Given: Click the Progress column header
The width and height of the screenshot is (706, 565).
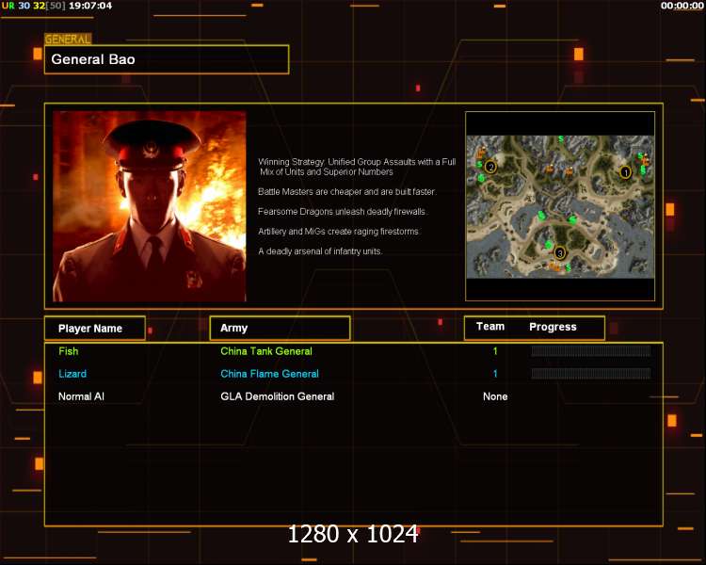Looking at the screenshot, I should pos(553,327).
